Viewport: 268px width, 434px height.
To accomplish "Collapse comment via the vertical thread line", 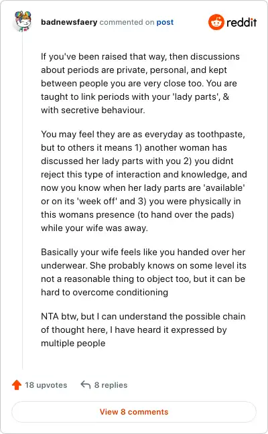I will pos(23,201).
